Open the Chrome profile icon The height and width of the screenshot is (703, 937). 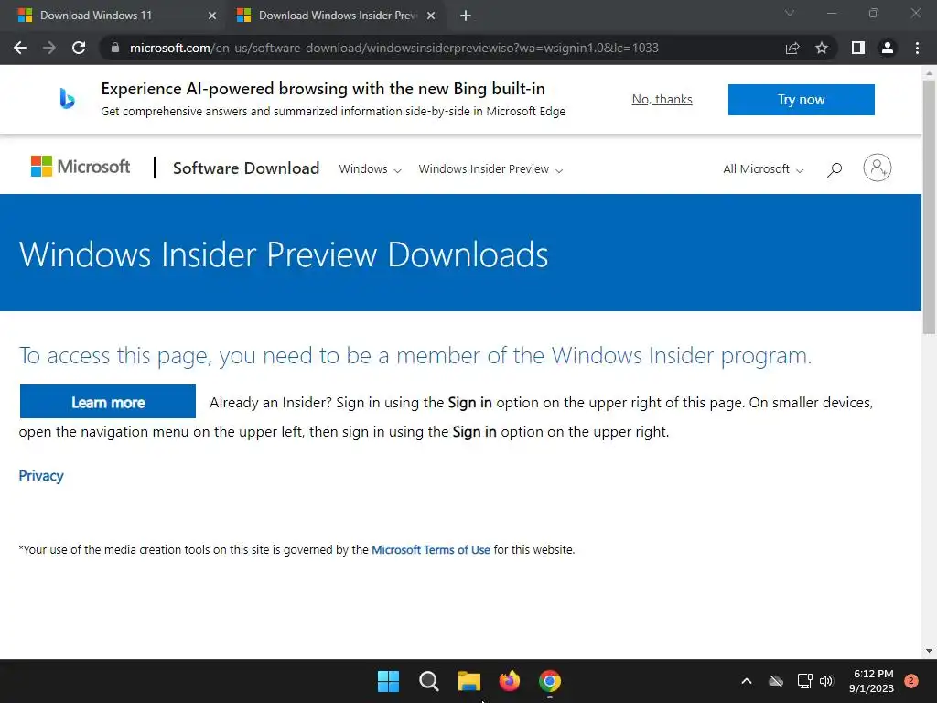pos(888,48)
